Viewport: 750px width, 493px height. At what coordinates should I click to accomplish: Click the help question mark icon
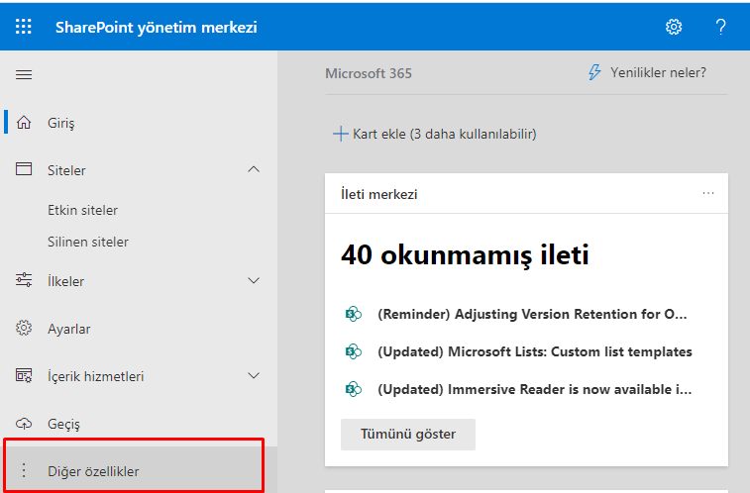720,27
